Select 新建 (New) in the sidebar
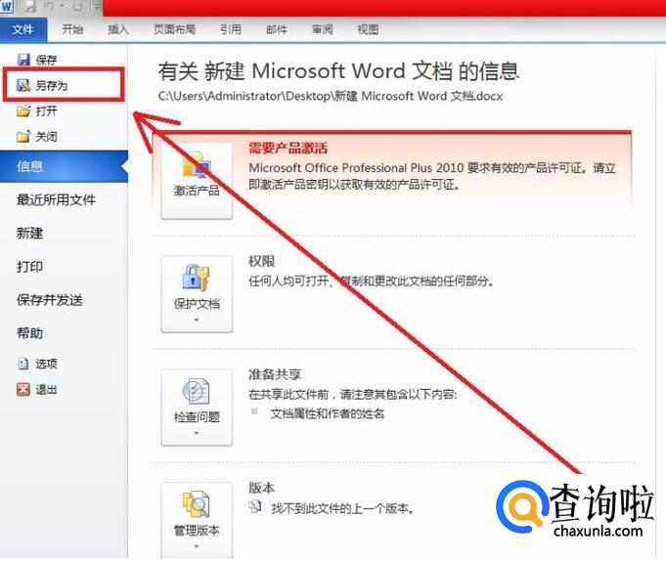Screen dimensions: 666x561 pyautogui.click(x=29, y=233)
